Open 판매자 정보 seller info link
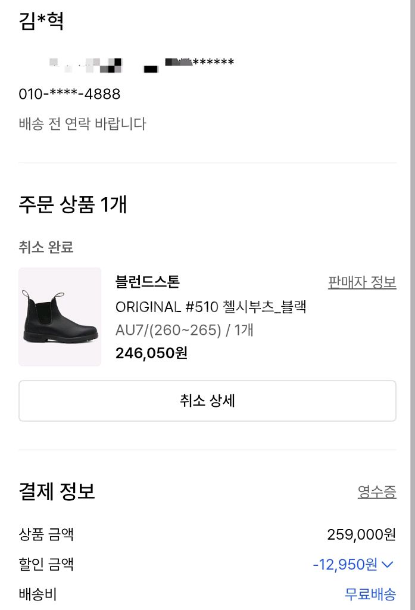 [x=362, y=282]
